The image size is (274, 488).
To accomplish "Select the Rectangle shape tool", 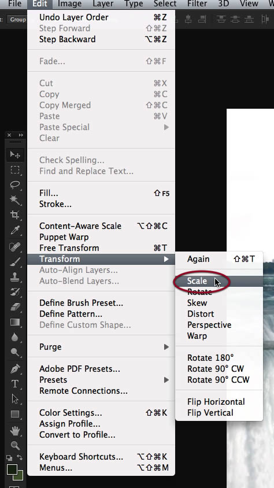I will pyautogui.click(x=15, y=414).
